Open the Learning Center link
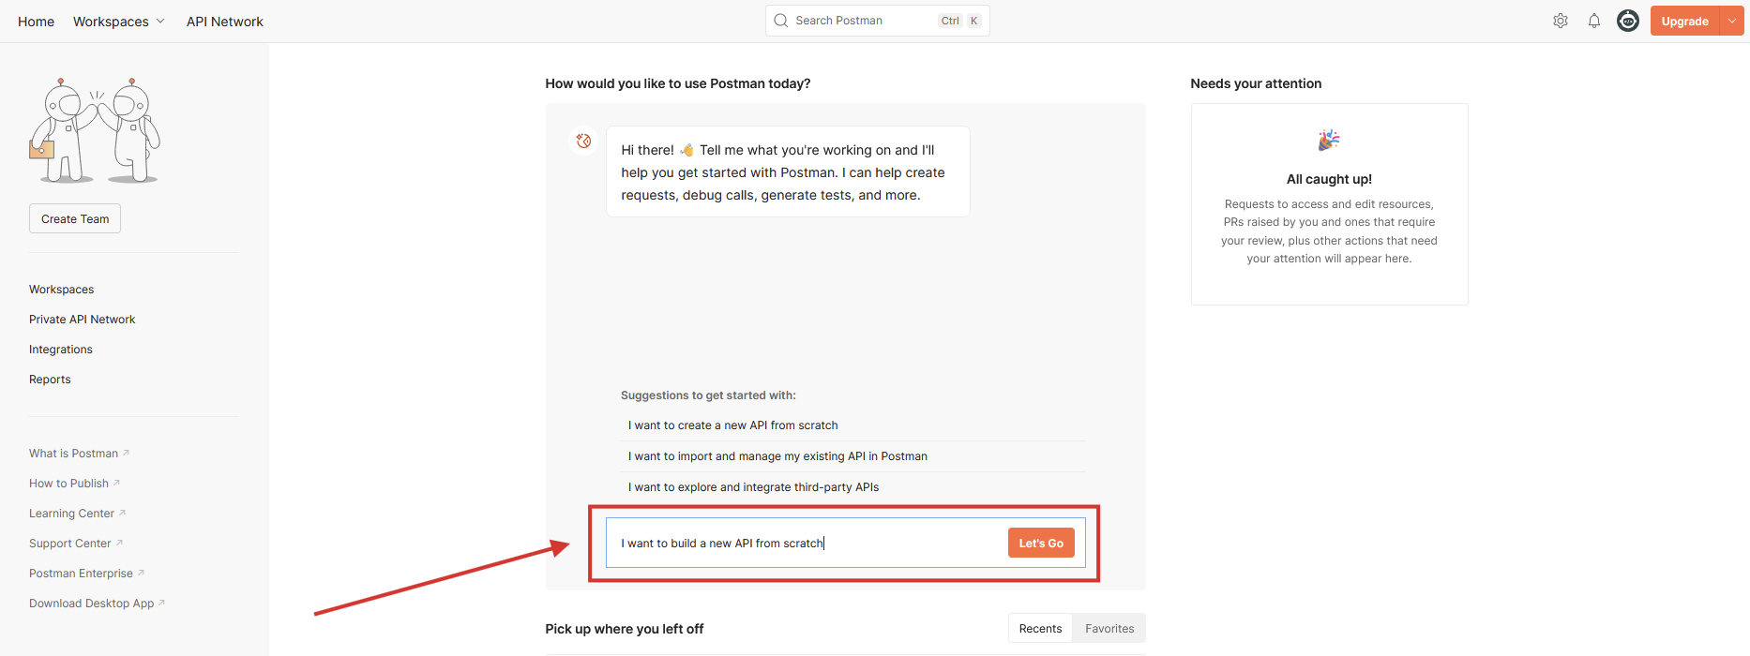The width and height of the screenshot is (1750, 656). pyautogui.click(x=70, y=513)
